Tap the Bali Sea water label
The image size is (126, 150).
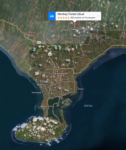coord(88,106)
